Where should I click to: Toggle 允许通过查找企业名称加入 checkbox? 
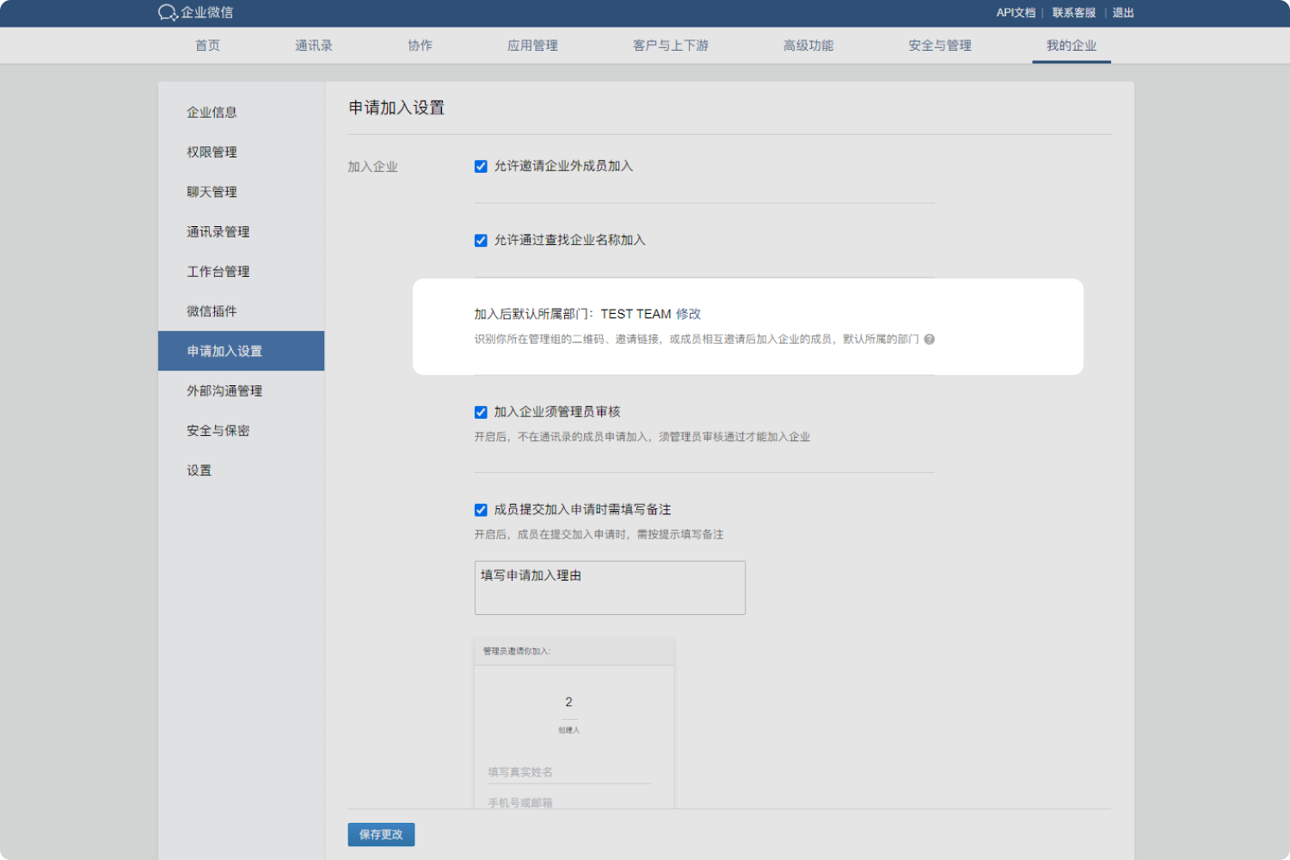point(481,241)
